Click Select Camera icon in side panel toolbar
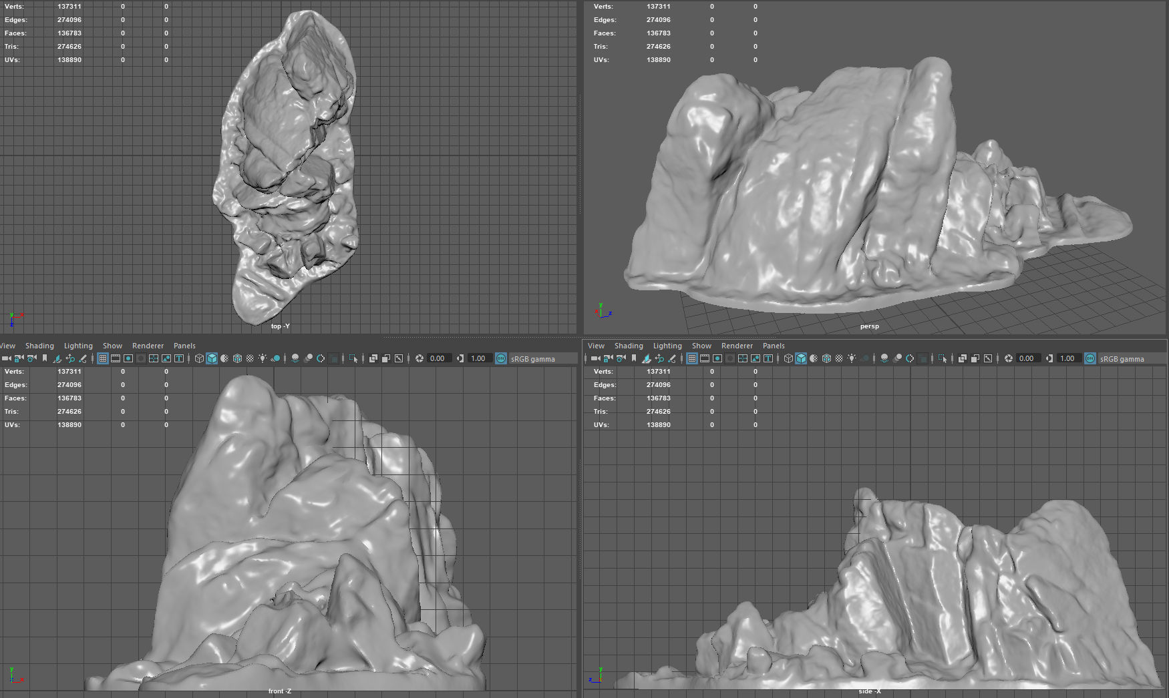Screen dimensions: 1169x698 [x=596, y=358]
